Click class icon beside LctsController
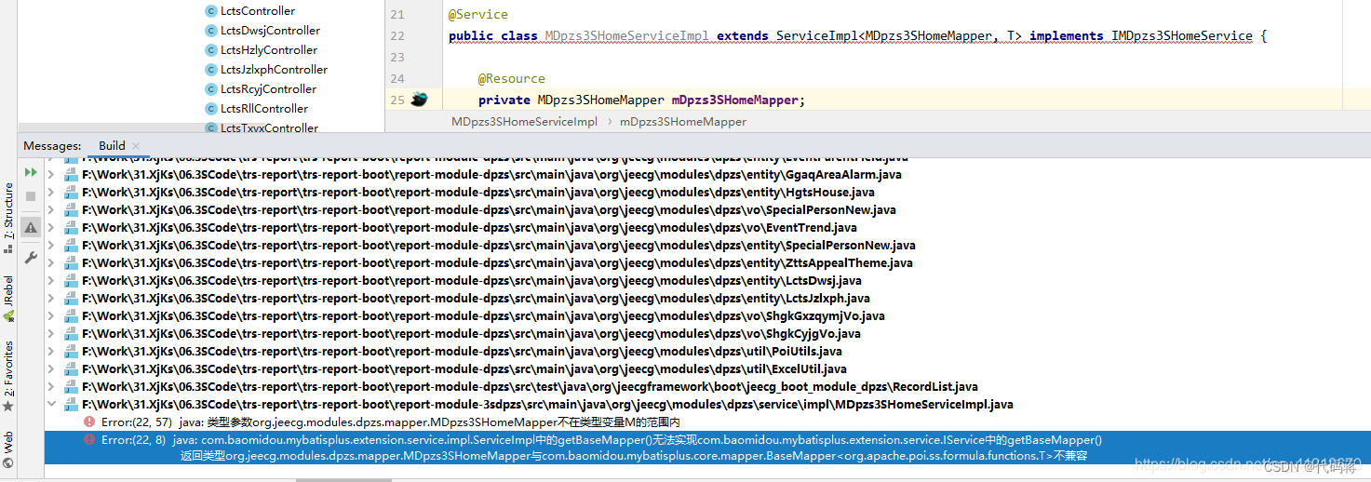The width and height of the screenshot is (1371, 482). (211, 11)
